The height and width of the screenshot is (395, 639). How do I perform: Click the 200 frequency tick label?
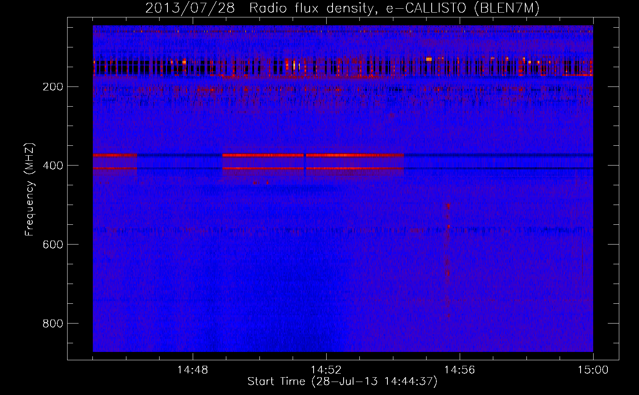[53, 87]
